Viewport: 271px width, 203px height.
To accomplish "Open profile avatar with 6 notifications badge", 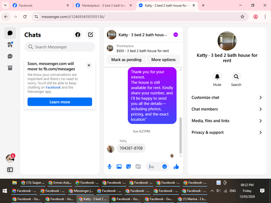I will [x=10, y=158].
